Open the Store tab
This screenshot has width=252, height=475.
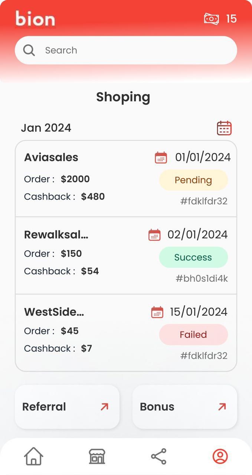tap(97, 456)
